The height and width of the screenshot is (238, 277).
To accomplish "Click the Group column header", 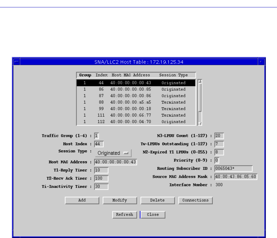I will coord(85,75).
